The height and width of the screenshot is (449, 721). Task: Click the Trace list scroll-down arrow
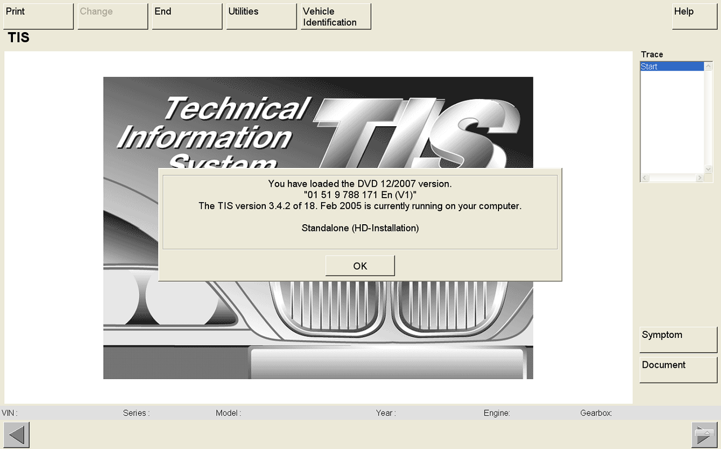click(709, 169)
